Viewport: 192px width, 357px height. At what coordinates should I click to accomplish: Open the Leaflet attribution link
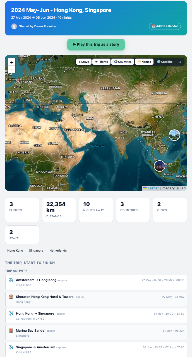(x=153, y=188)
